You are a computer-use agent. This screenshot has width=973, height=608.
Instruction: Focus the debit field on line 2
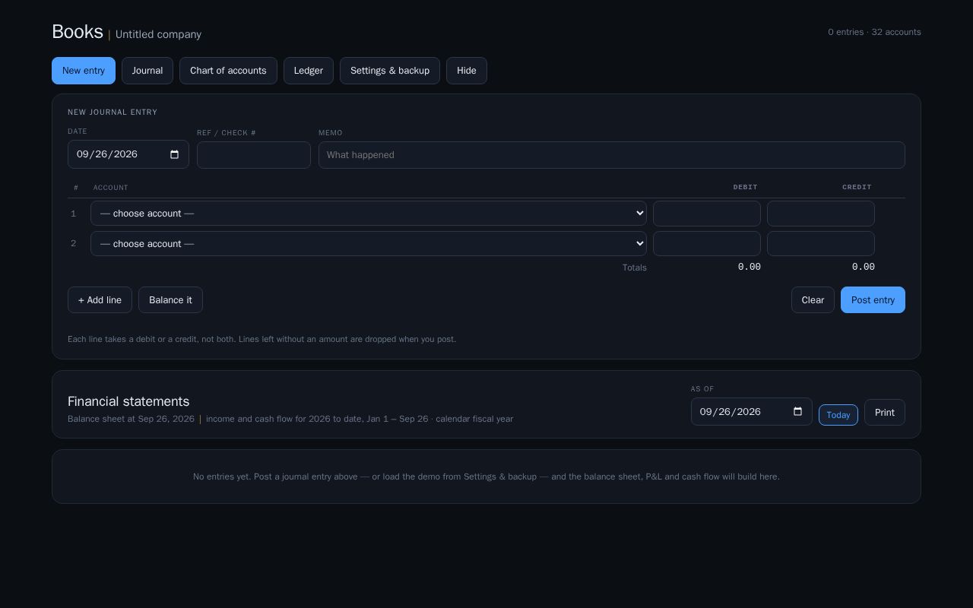[x=707, y=244]
